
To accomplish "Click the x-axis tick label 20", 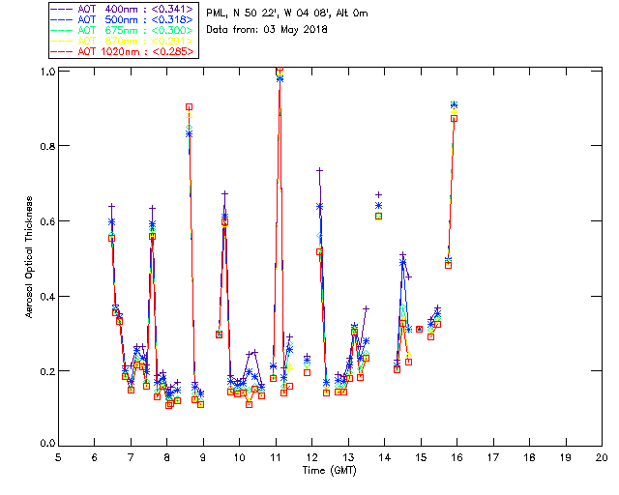I will [602, 459].
